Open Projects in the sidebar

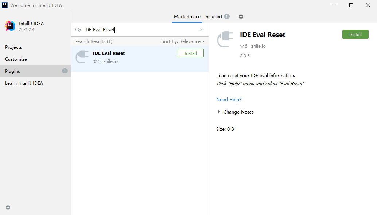click(35, 47)
